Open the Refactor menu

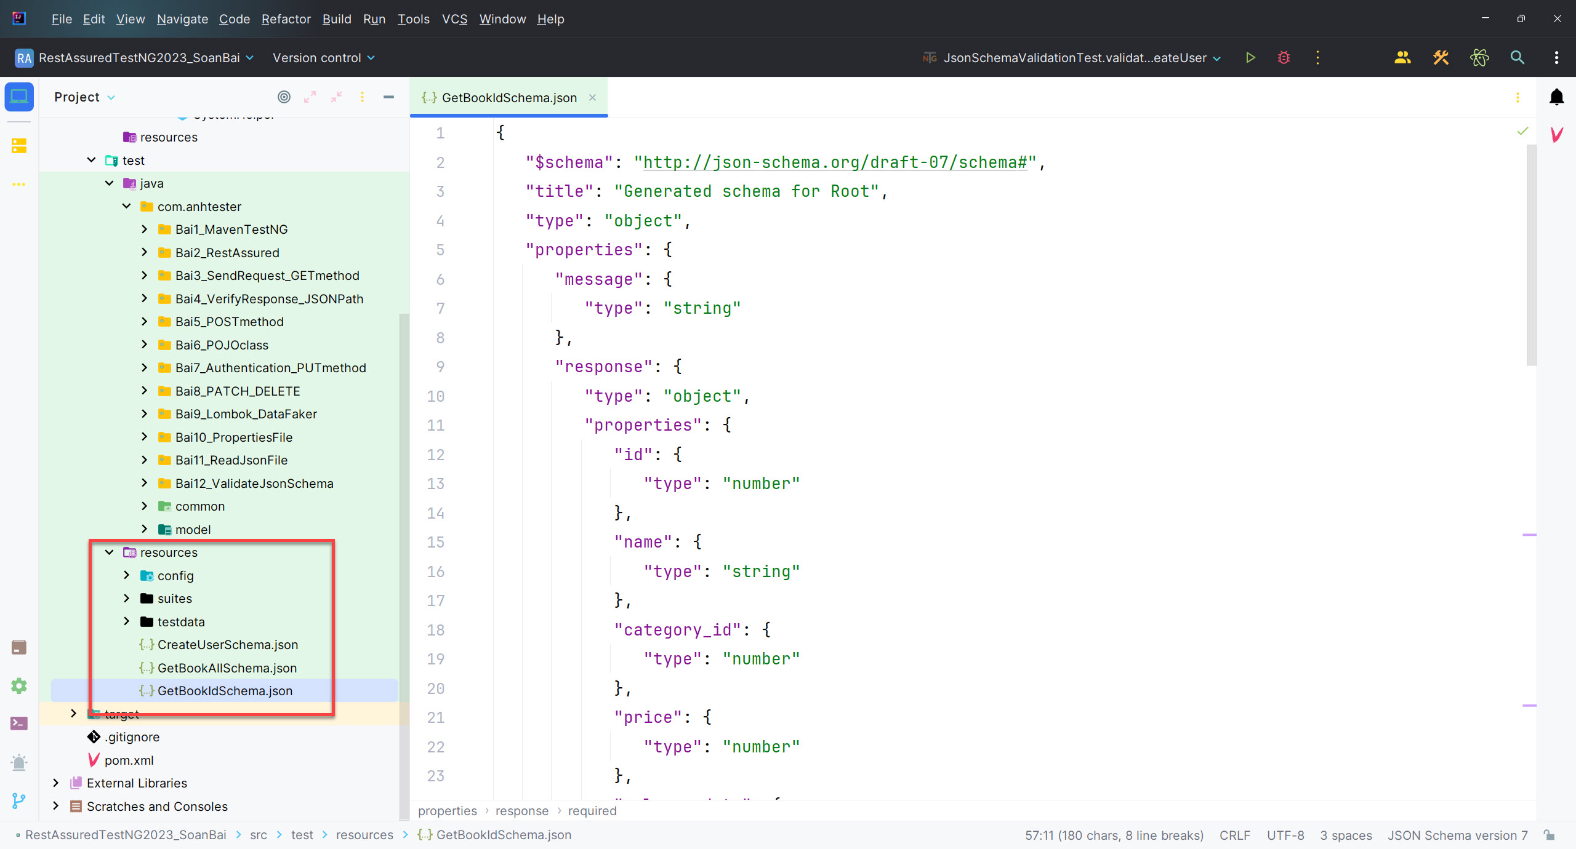coord(286,19)
